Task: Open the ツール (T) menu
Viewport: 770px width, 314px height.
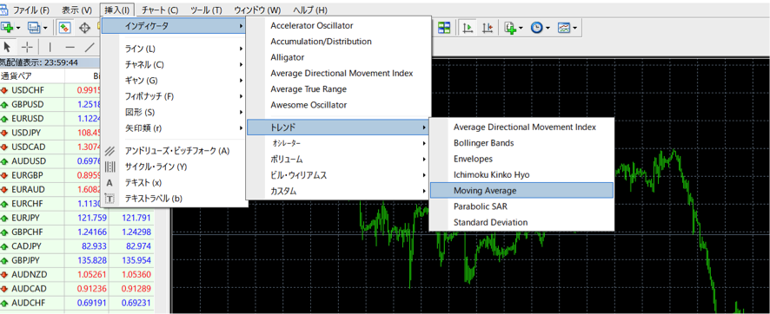Action: point(207,10)
